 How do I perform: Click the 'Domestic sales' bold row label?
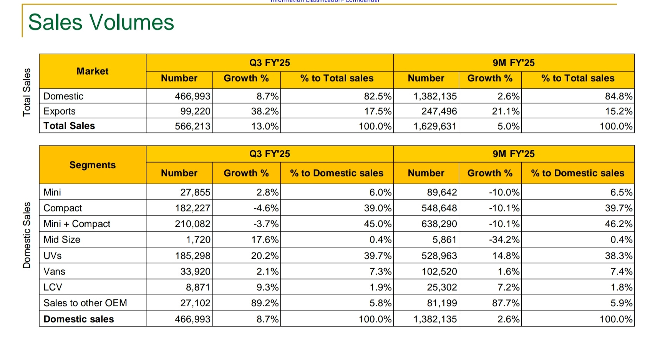(x=79, y=319)
